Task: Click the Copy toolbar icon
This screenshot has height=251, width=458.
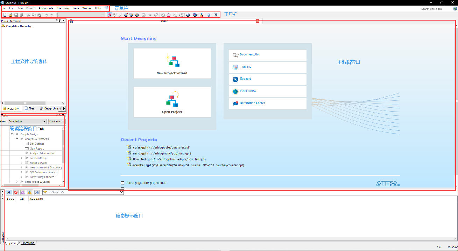Action: coord(34,15)
